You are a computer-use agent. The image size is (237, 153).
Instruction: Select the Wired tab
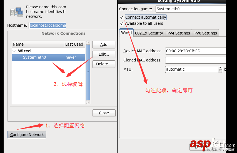click(x=126, y=33)
